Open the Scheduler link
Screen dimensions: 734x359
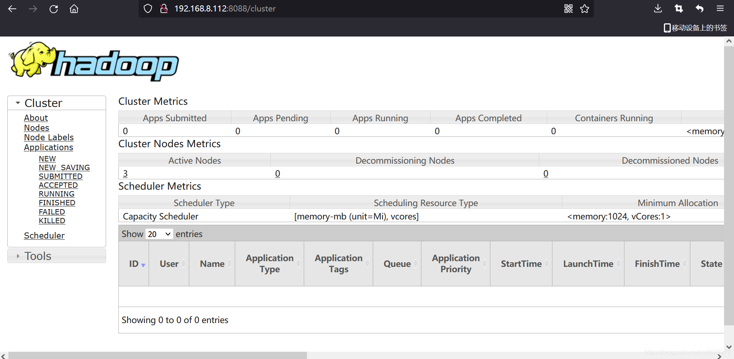coord(44,236)
